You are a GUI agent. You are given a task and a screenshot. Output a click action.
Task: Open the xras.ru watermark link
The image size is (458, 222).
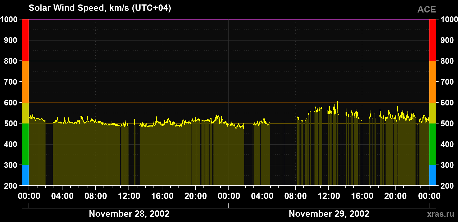[x=441, y=214]
